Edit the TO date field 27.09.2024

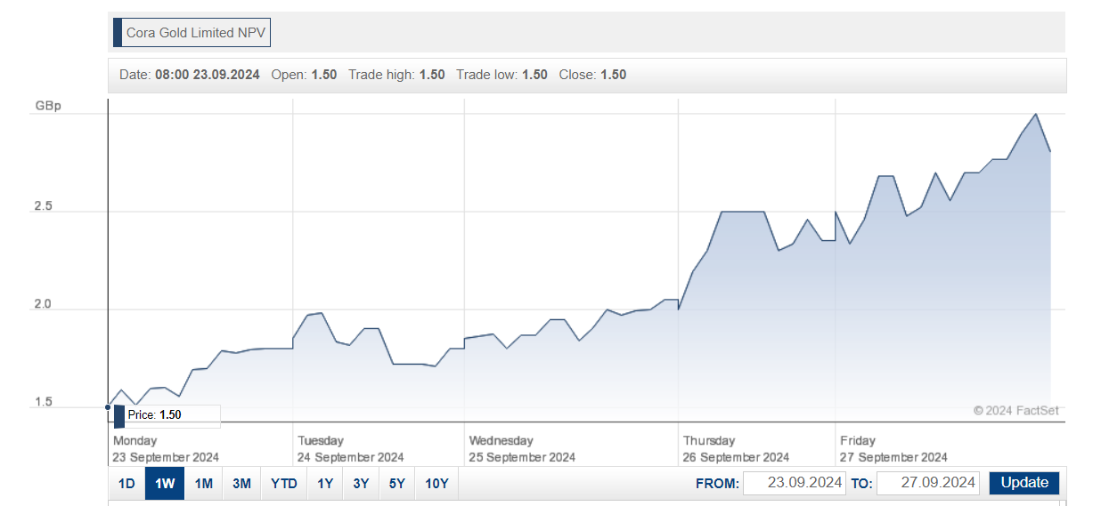pyautogui.click(x=927, y=483)
